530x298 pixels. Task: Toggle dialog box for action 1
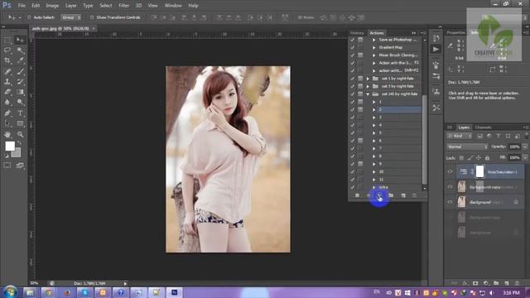pyautogui.click(x=361, y=102)
